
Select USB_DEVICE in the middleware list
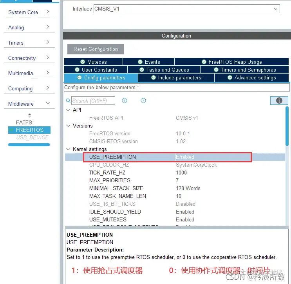tap(32, 137)
